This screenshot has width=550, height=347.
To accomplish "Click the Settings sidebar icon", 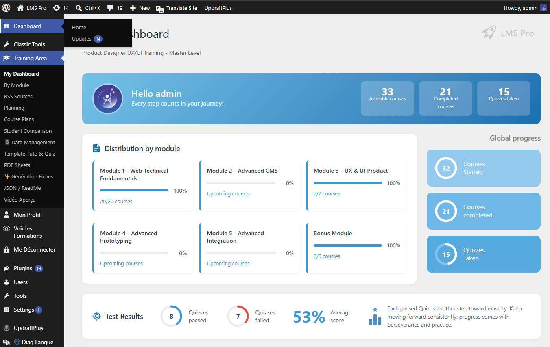I will 7,310.
